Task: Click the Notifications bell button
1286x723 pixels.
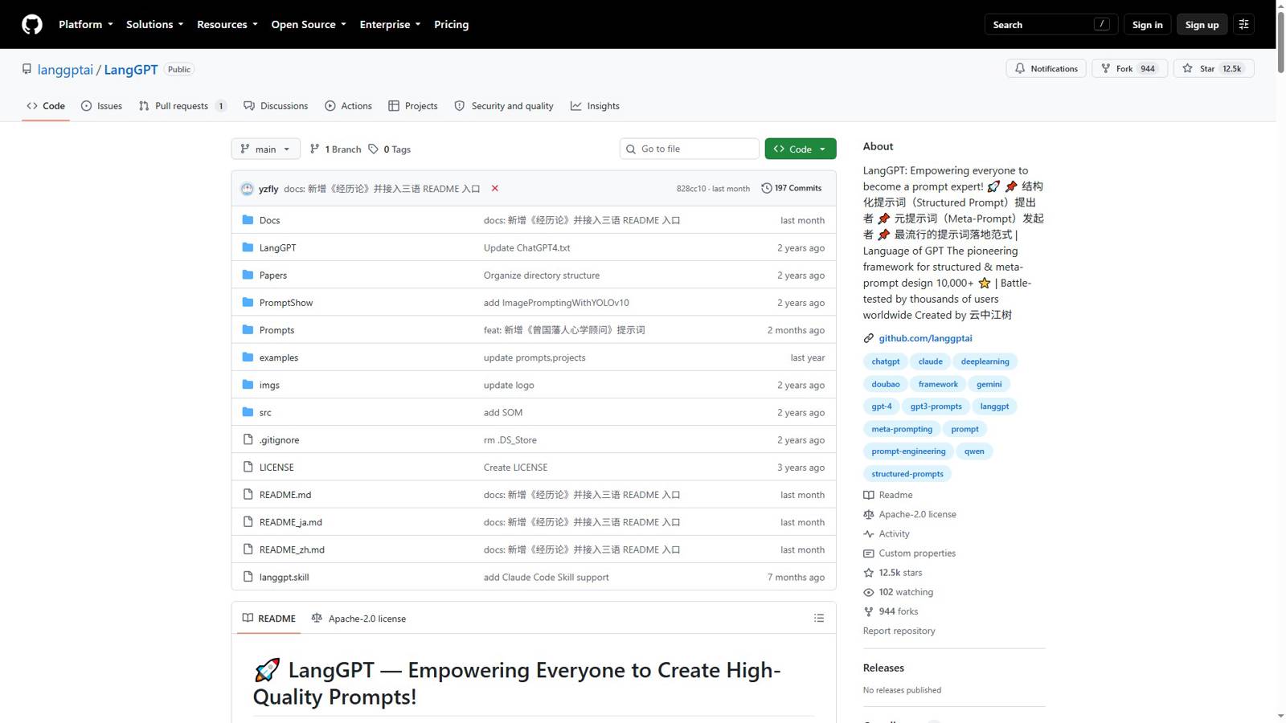Action: [x=1046, y=68]
